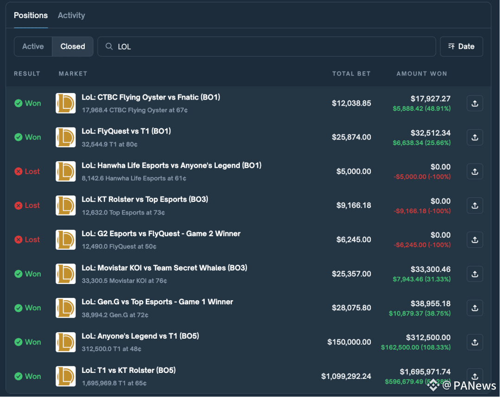Share the Hanwha Life Esports lost position
The height and width of the screenshot is (397, 500).
(475, 171)
